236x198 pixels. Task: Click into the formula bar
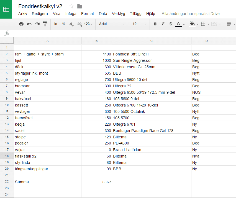pos(125,34)
